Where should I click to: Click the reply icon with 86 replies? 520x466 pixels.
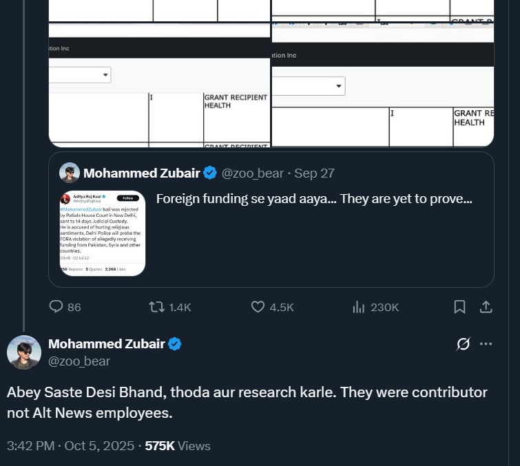[x=56, y=307]
